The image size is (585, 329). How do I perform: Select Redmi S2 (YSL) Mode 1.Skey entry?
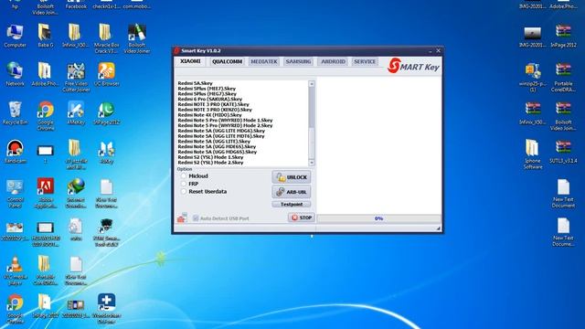tap(210, 157)
